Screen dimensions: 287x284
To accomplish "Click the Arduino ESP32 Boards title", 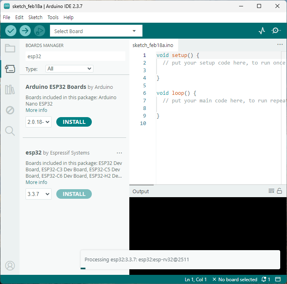I will tap(56, 87).
